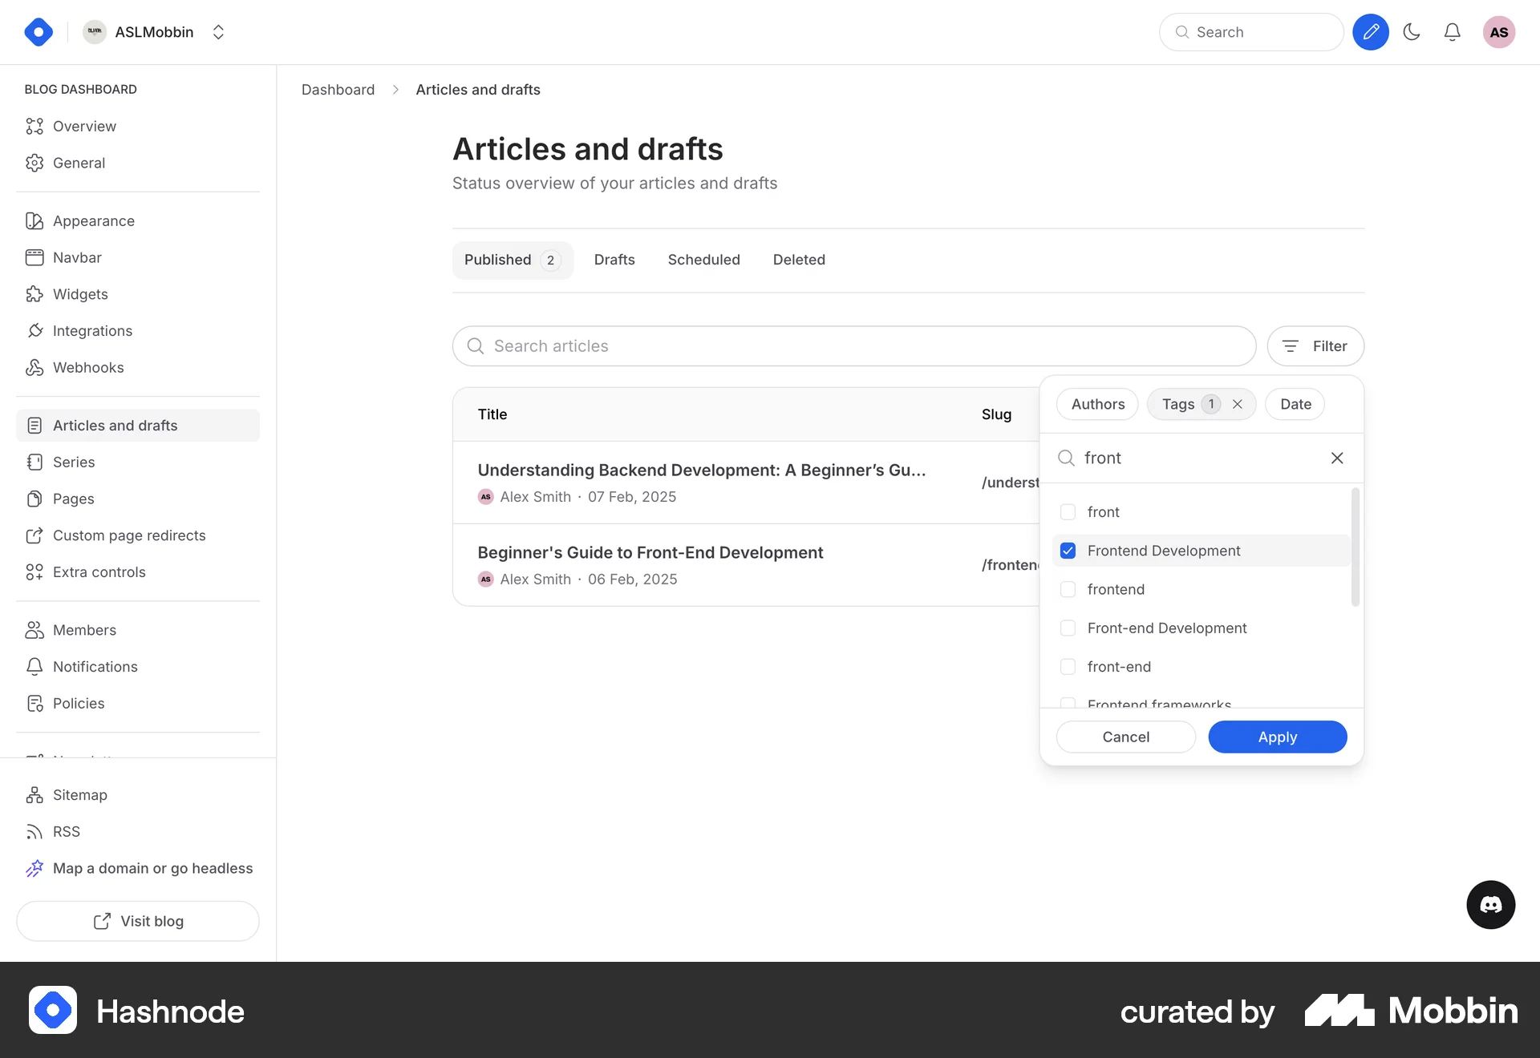This screenshot has width=1540, height=1058.
Task: Click the Visit blog button
Action: (137, 921)
